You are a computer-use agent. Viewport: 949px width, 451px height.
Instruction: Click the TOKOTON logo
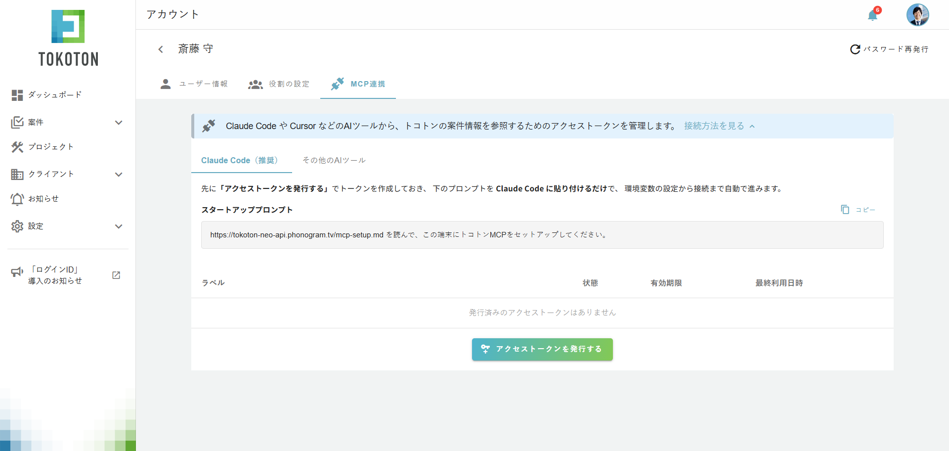pos(68,38)
